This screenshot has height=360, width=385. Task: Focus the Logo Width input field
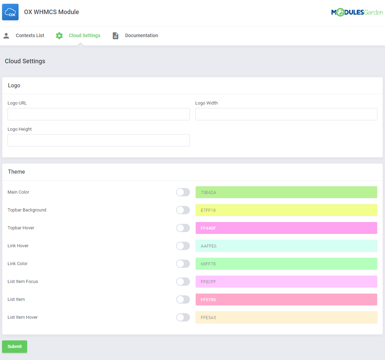(x=286, y=114)
